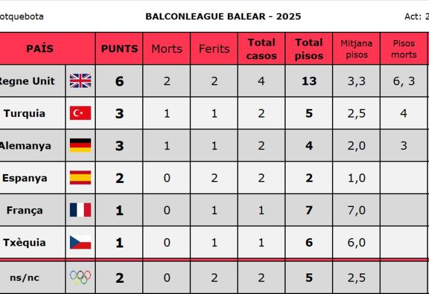Select the Ferits column header
This screenshot has height=294, width=429.
(214, 49)
